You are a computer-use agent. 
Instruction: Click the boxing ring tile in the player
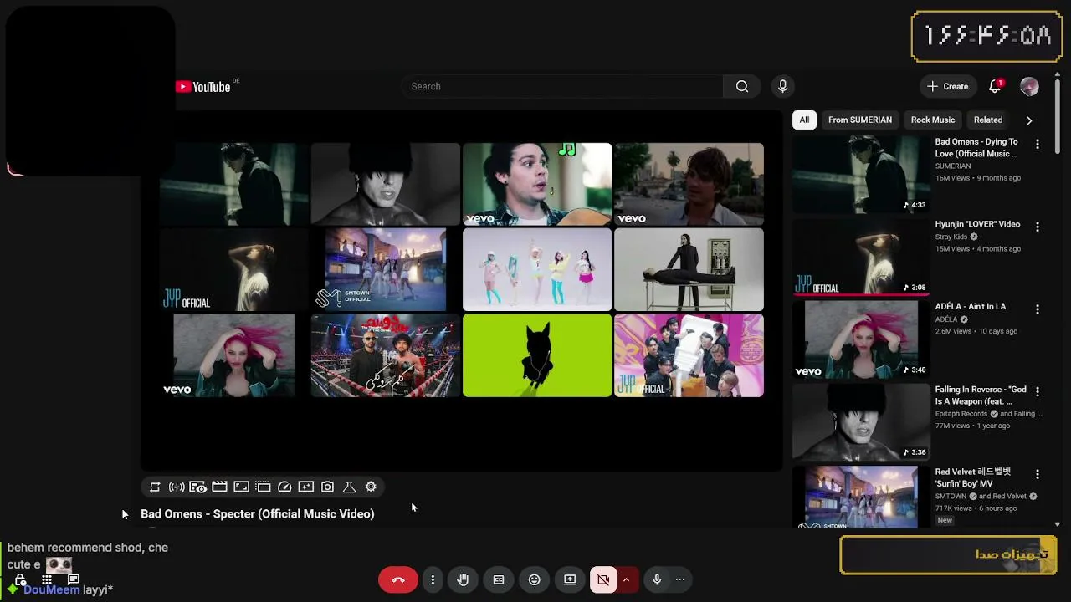tap(386, 355)
